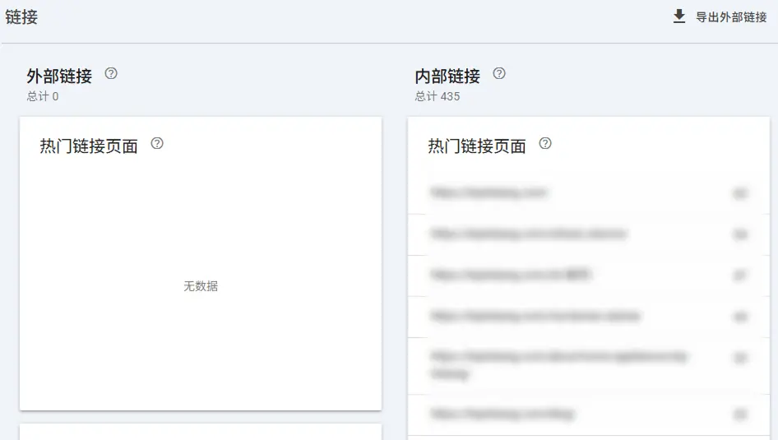Click 热门链接页面 title in internal links card

click(477, 146)
